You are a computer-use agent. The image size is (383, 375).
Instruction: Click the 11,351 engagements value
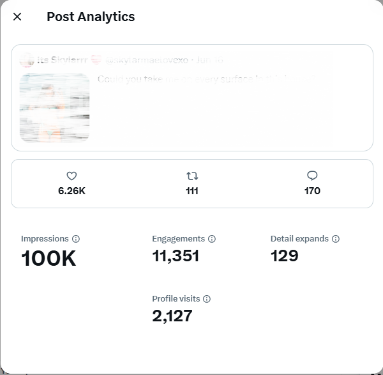176,256
